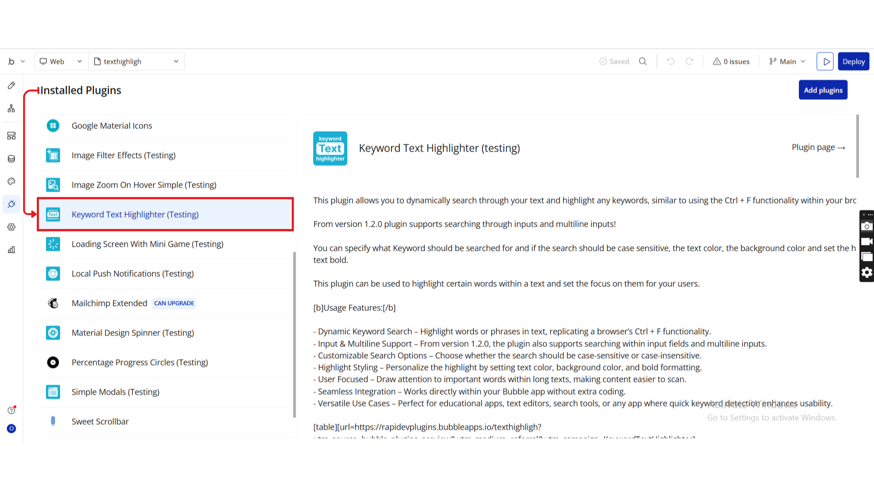Click the Deploy button
Screen dimensions: 874x491
point(853,61)
